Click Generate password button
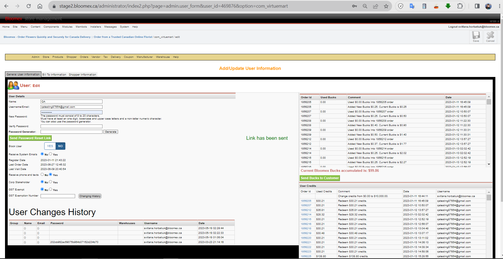 111,132
